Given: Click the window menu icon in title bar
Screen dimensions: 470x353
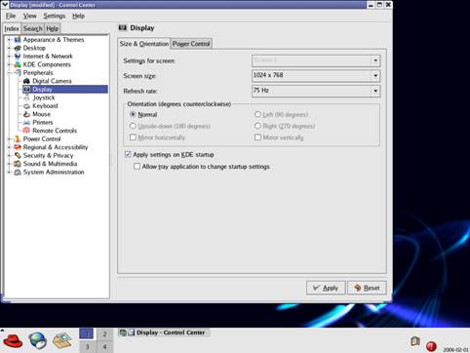Looking at the screenshot, I should pos(5,5).
